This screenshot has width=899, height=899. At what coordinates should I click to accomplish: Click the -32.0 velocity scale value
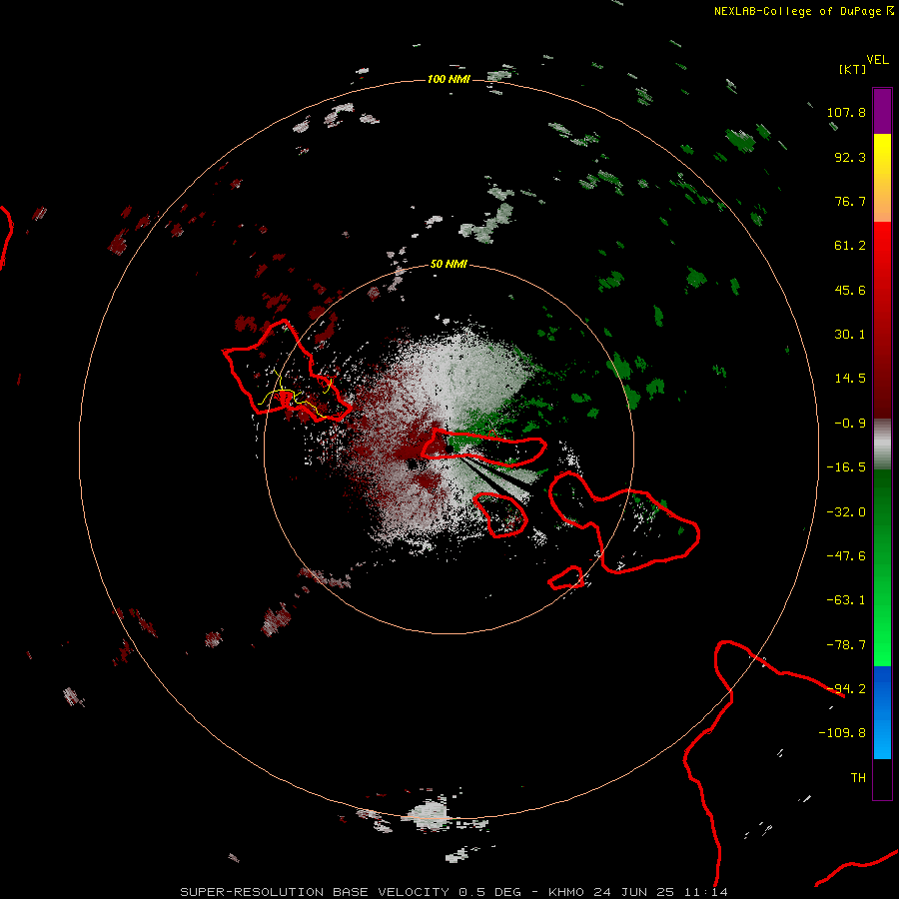point(846,512)
